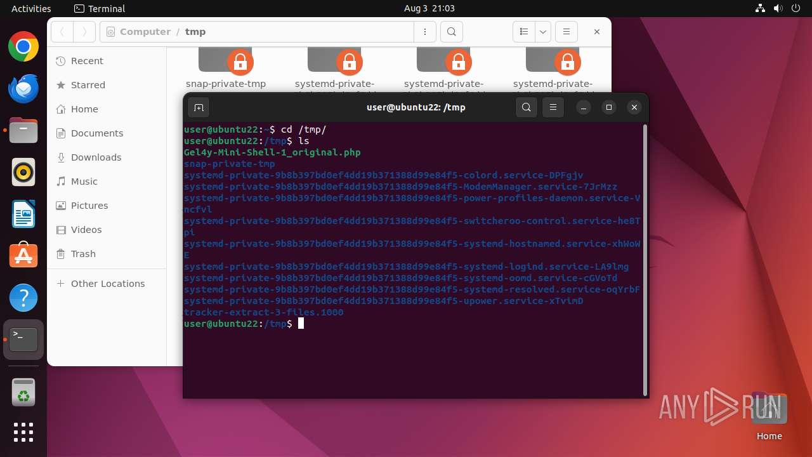
Task: Select snap-private-tmp folder in Files
Action: click(226, 68)
